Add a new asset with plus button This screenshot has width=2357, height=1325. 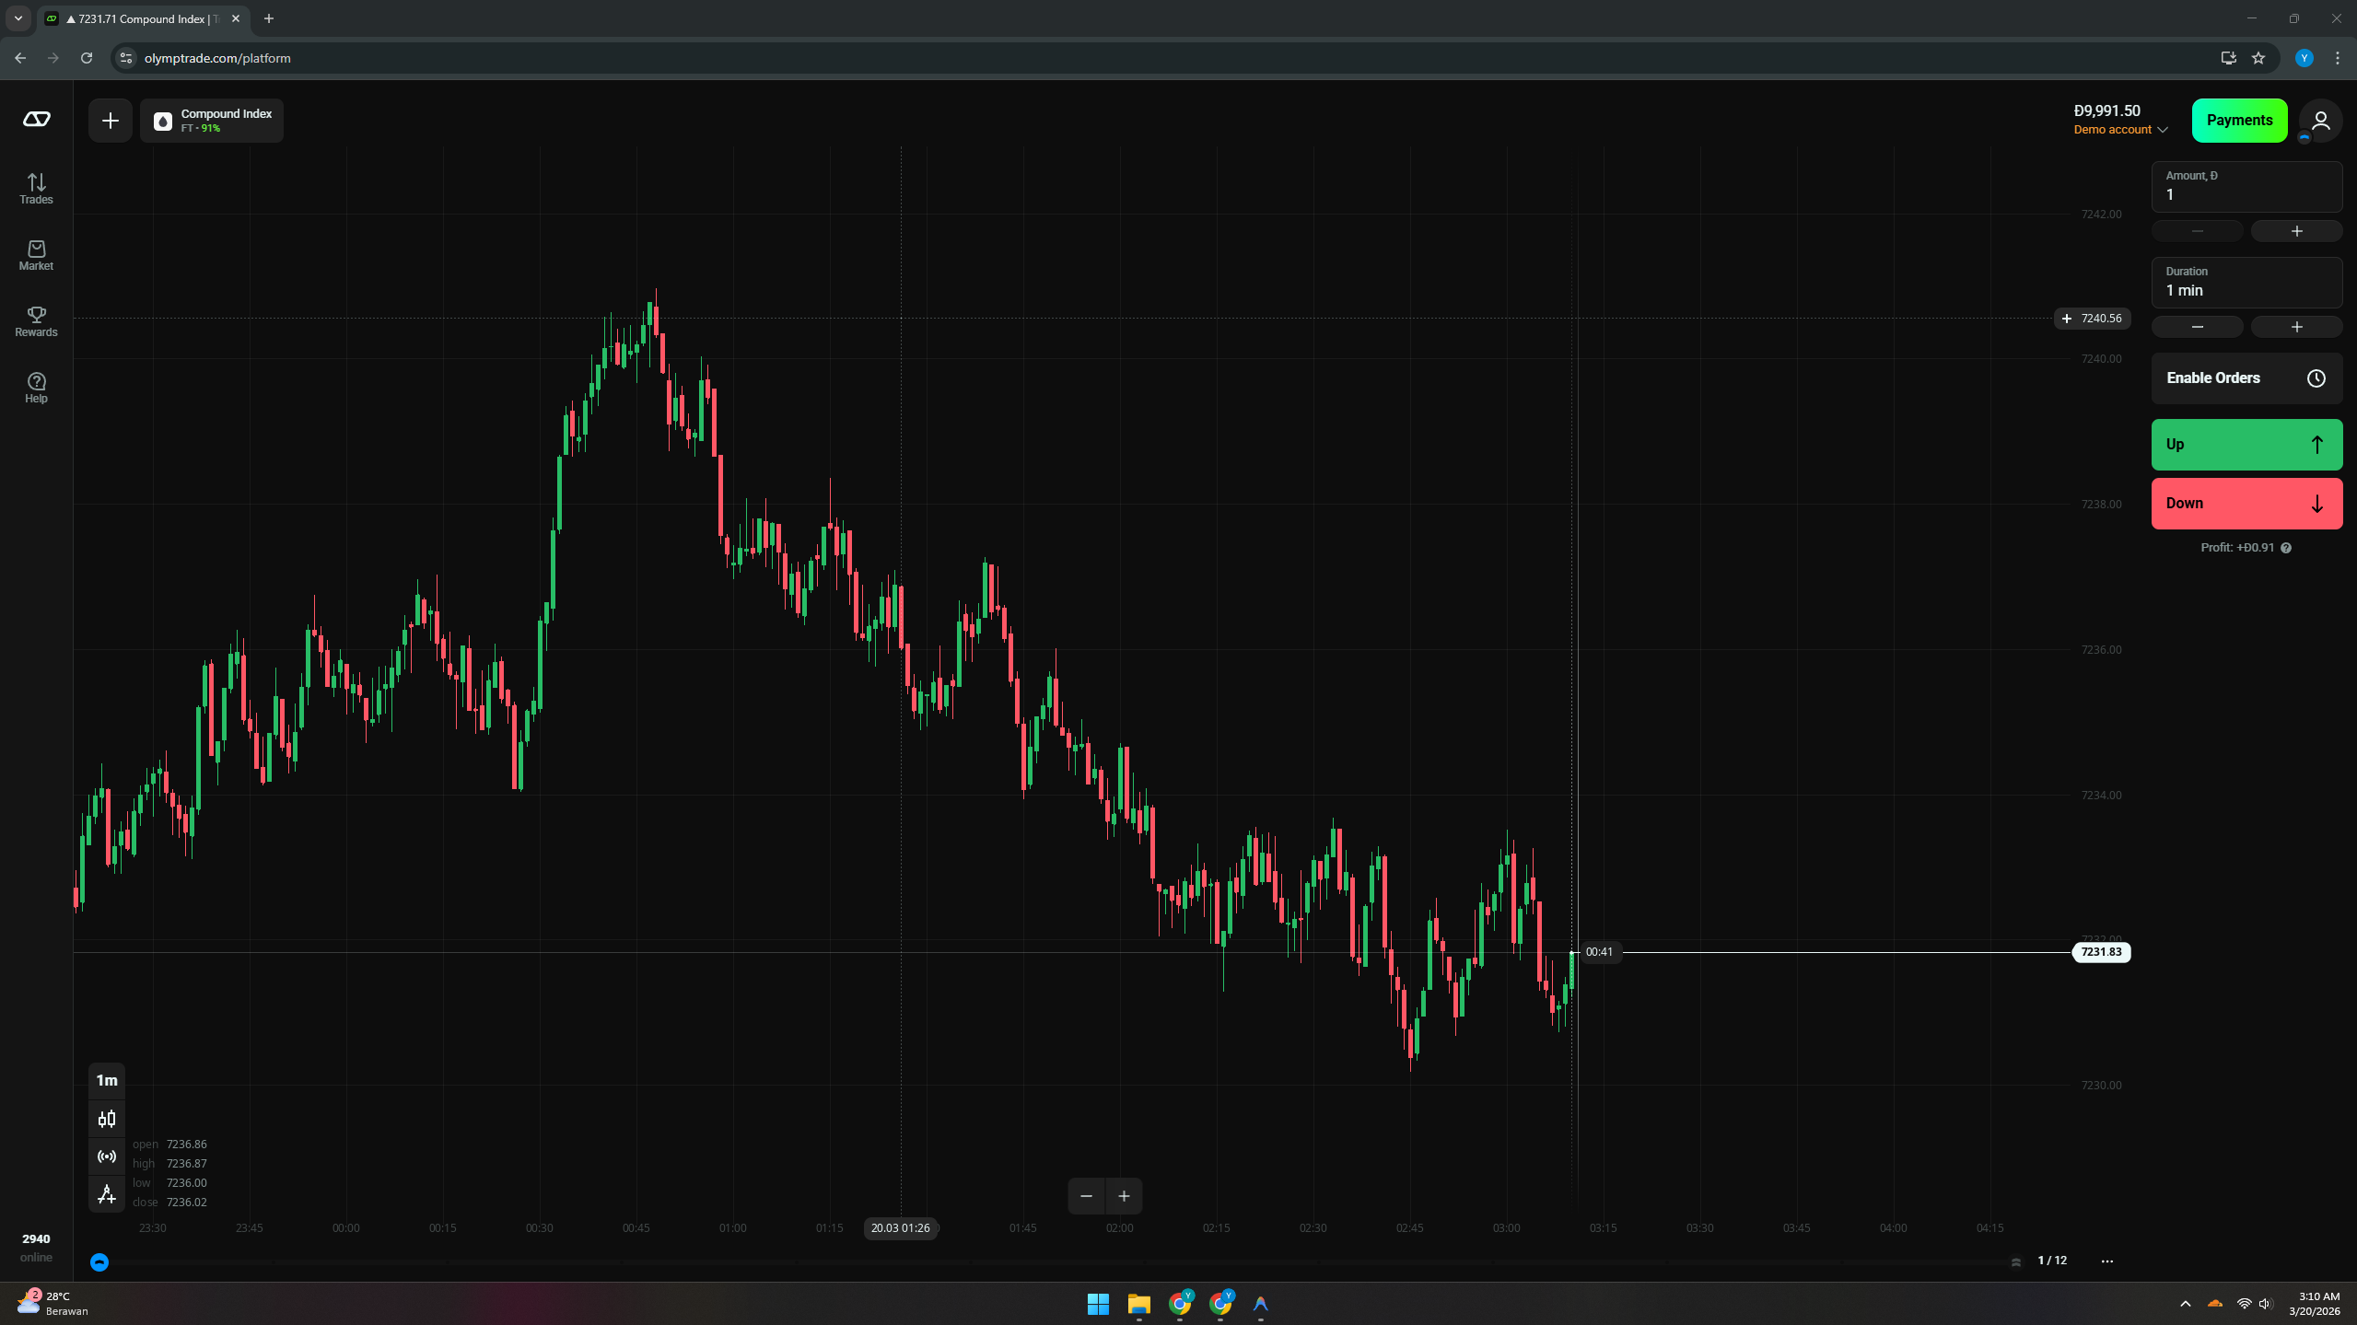pos(111,121)
